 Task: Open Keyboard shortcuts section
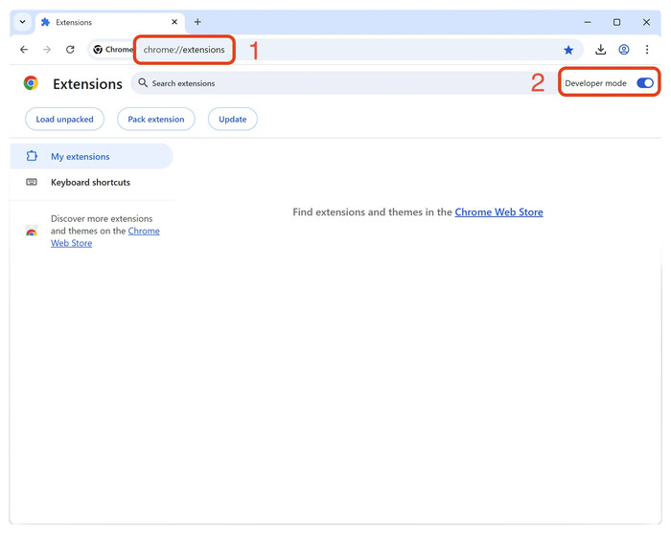(x=92, y=183)
